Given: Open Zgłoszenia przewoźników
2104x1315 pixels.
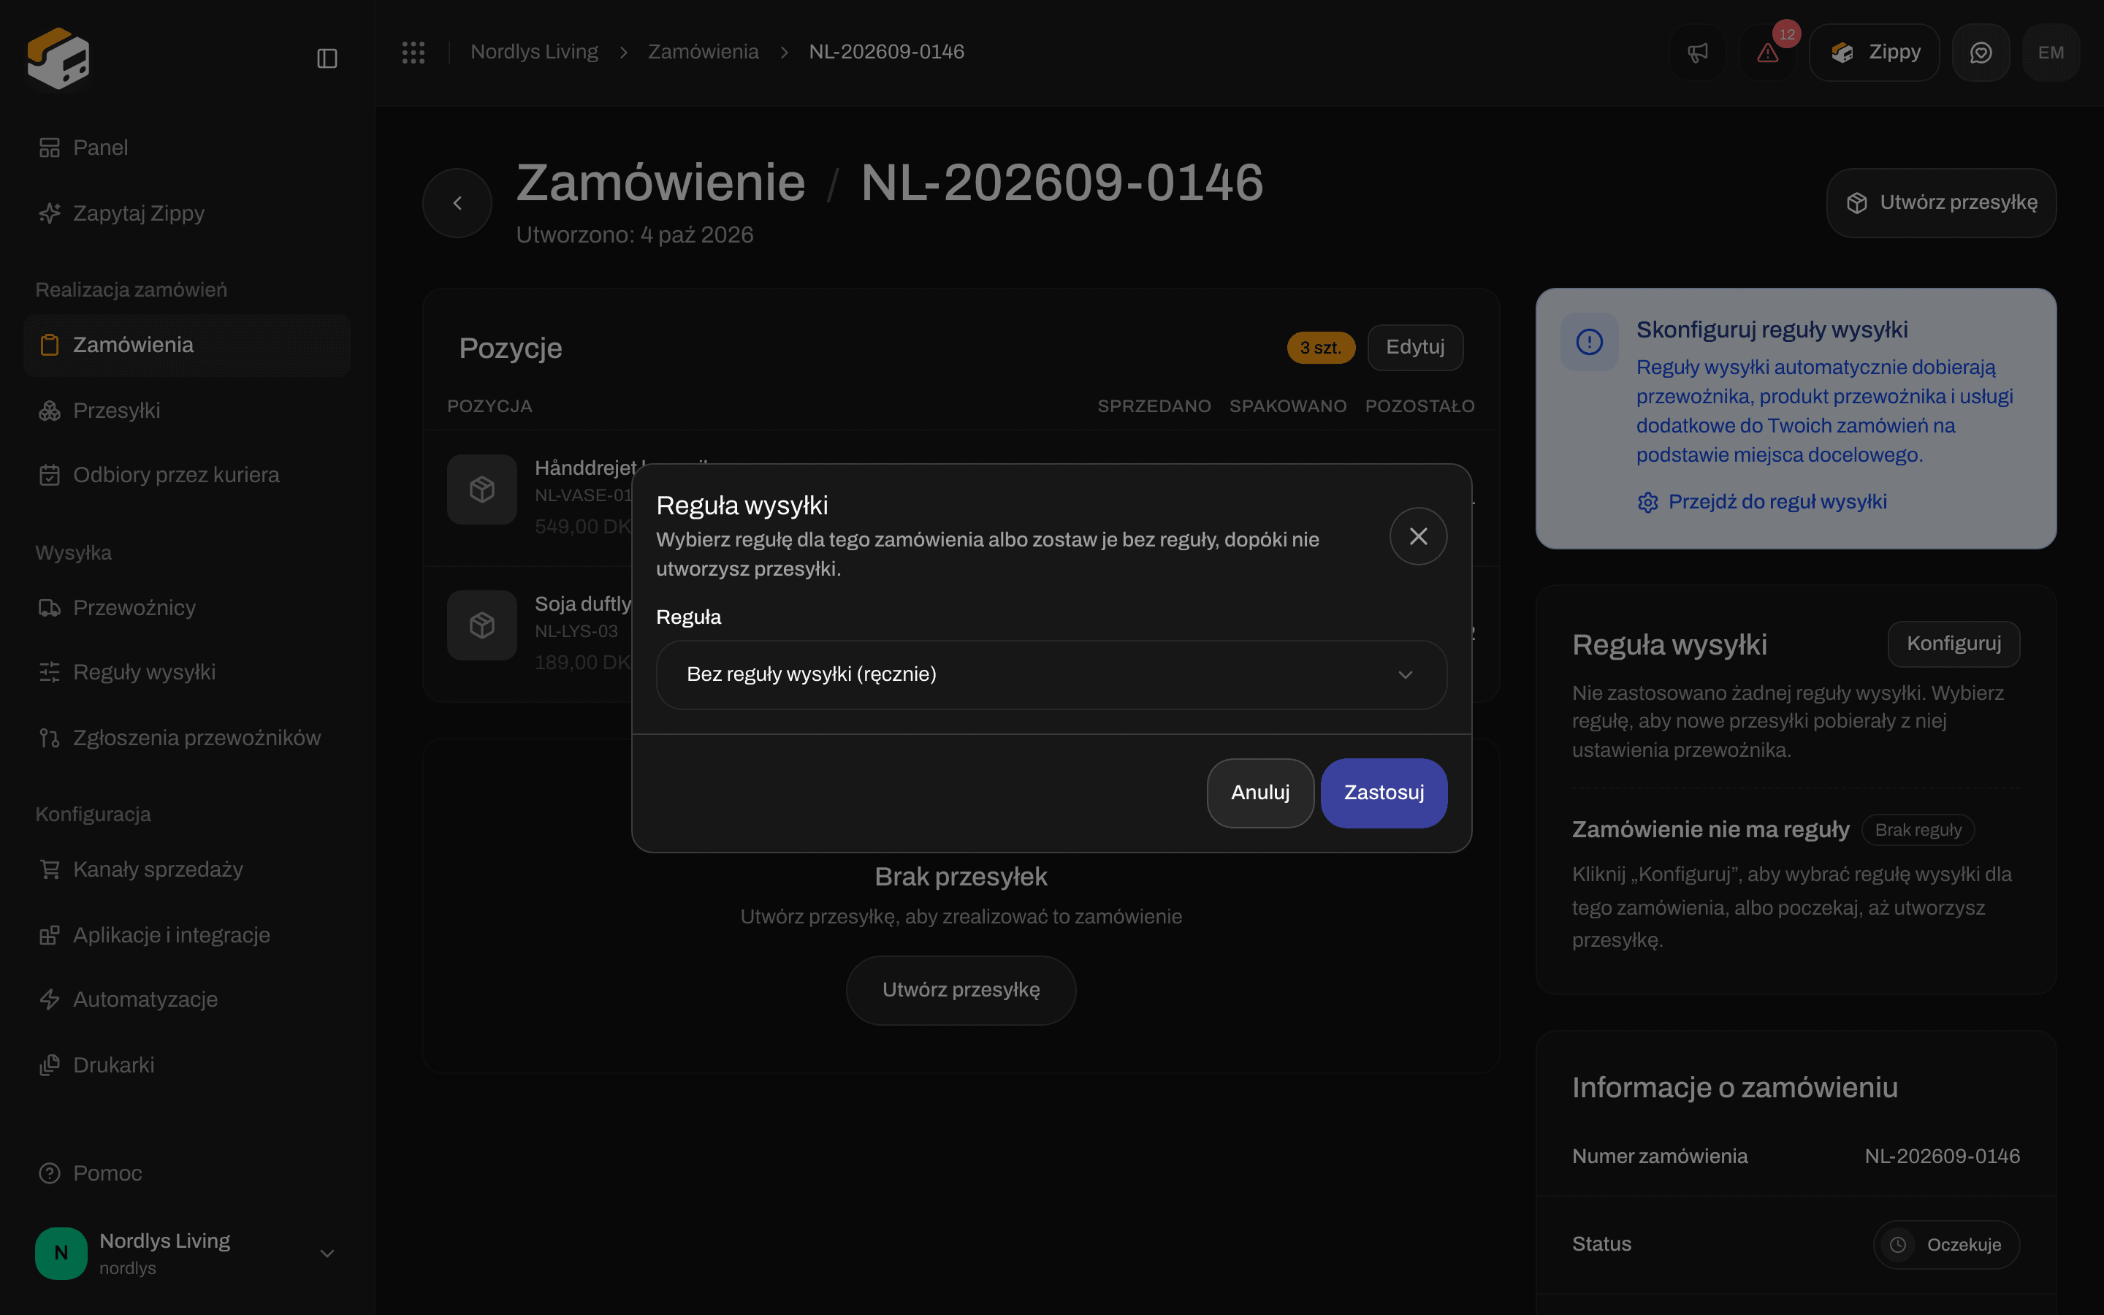Looking at the screenshot, I should click(x=187, y=739).
